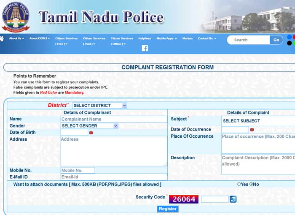Select the blue theme color dot

(x=290, y=37)
